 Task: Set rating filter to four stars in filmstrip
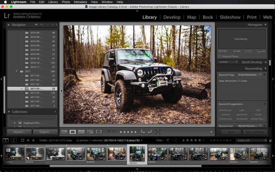click(199, 140)
